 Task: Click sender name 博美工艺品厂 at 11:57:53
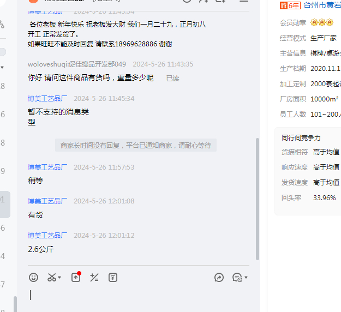(47, 167)
